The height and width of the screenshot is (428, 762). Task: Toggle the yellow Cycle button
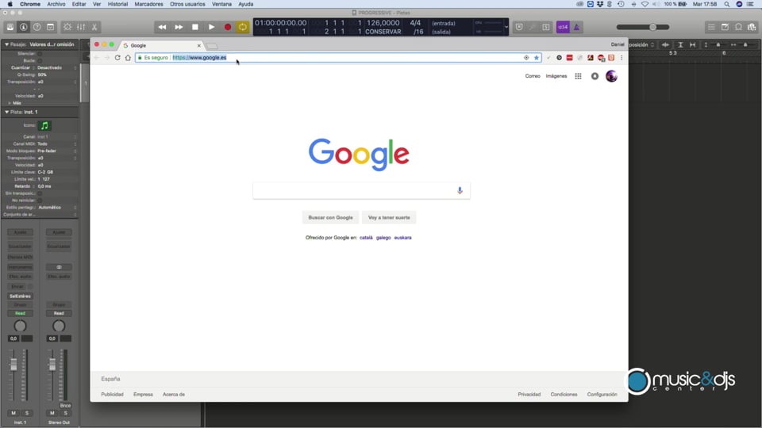(243, 27)
